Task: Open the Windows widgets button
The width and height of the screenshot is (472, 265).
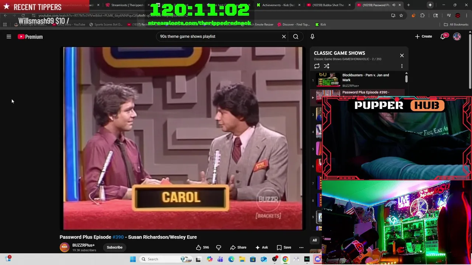Action: tap(8, 259)
